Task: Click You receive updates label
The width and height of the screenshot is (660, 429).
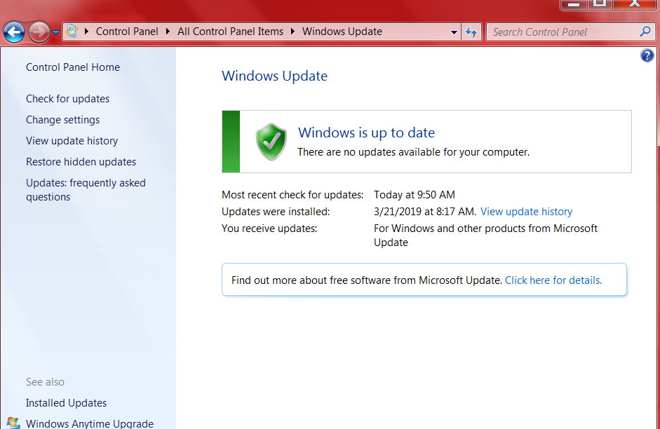Action: pyautogui.click(x=269, y=229)
